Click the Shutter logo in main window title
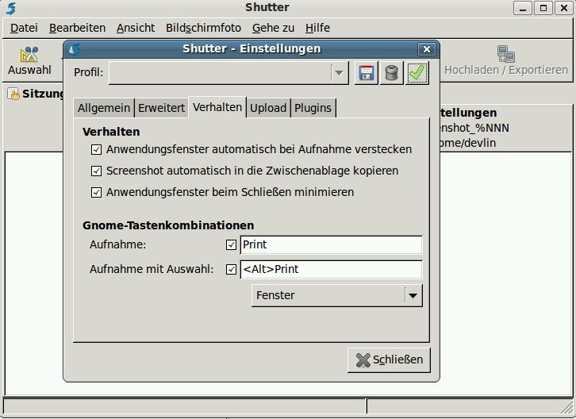Viewport: 576px width, 419px height. pos(10,8)
